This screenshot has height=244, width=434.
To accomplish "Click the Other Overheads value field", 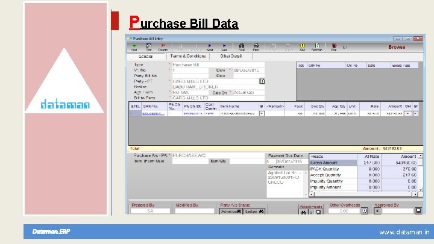I will point(344,211).
